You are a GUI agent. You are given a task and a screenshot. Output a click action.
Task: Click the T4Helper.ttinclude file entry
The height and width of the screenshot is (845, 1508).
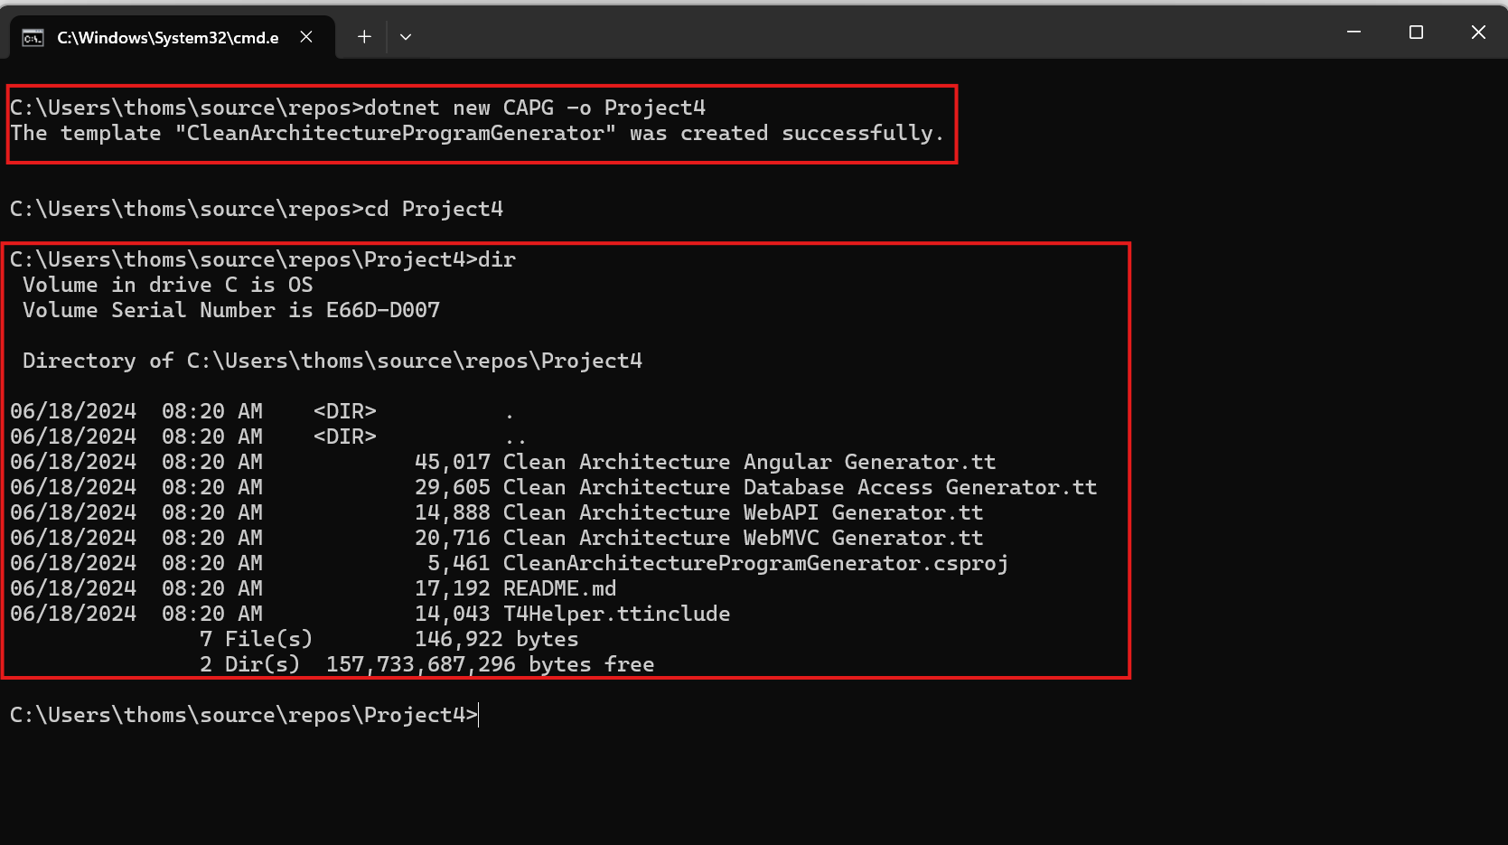click(x=370, y=614)
